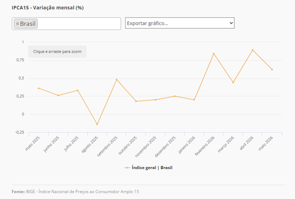Screen dimensions: 295x199
Task: Select the agosto 2025 data point
Action: point(97,124)
